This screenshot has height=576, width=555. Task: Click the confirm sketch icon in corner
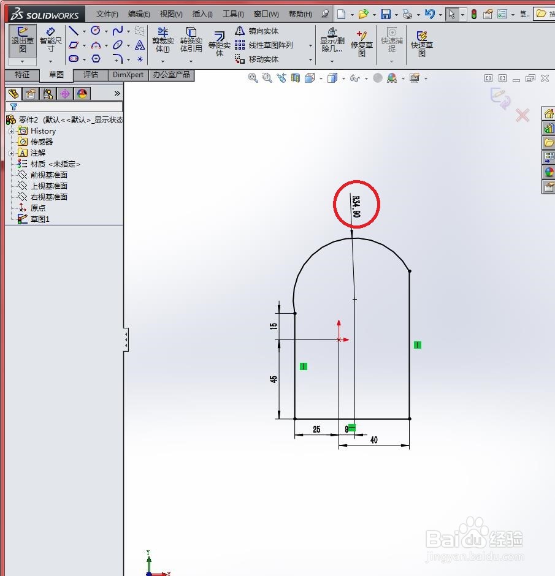[x=500, y=99]
